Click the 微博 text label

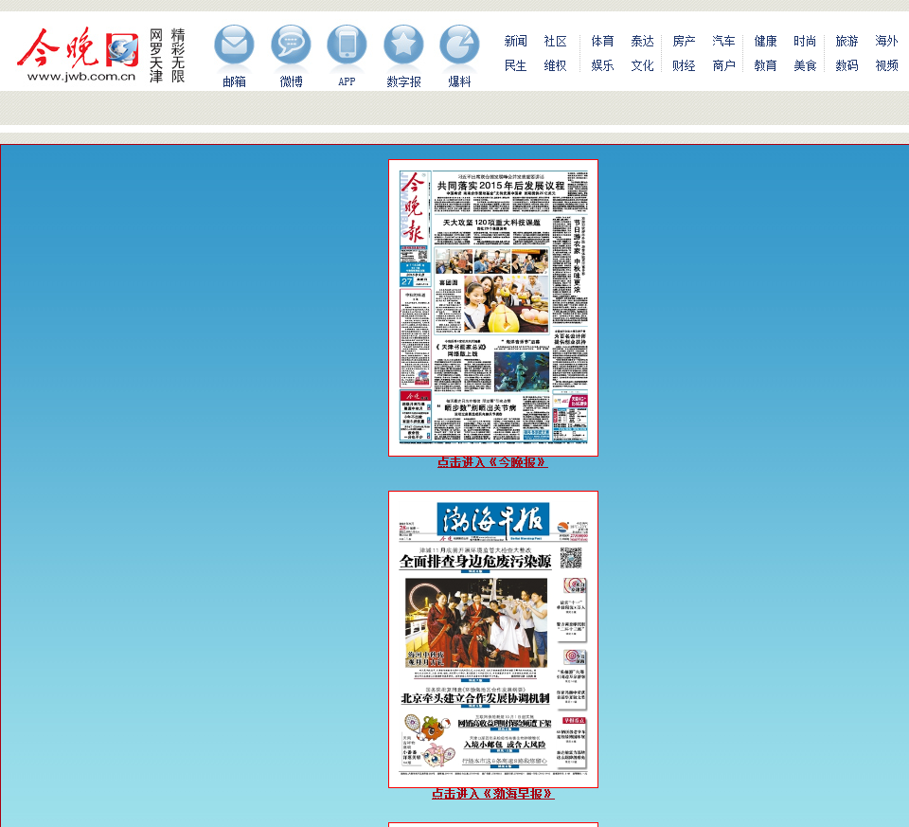(x=291, y=81)
